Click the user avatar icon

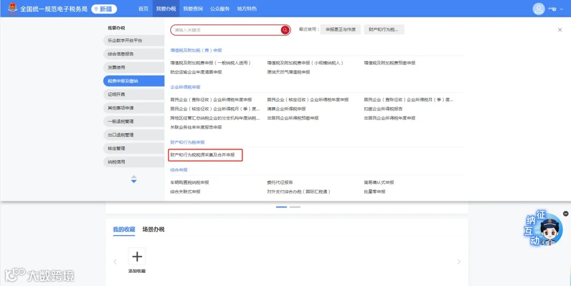539,9
